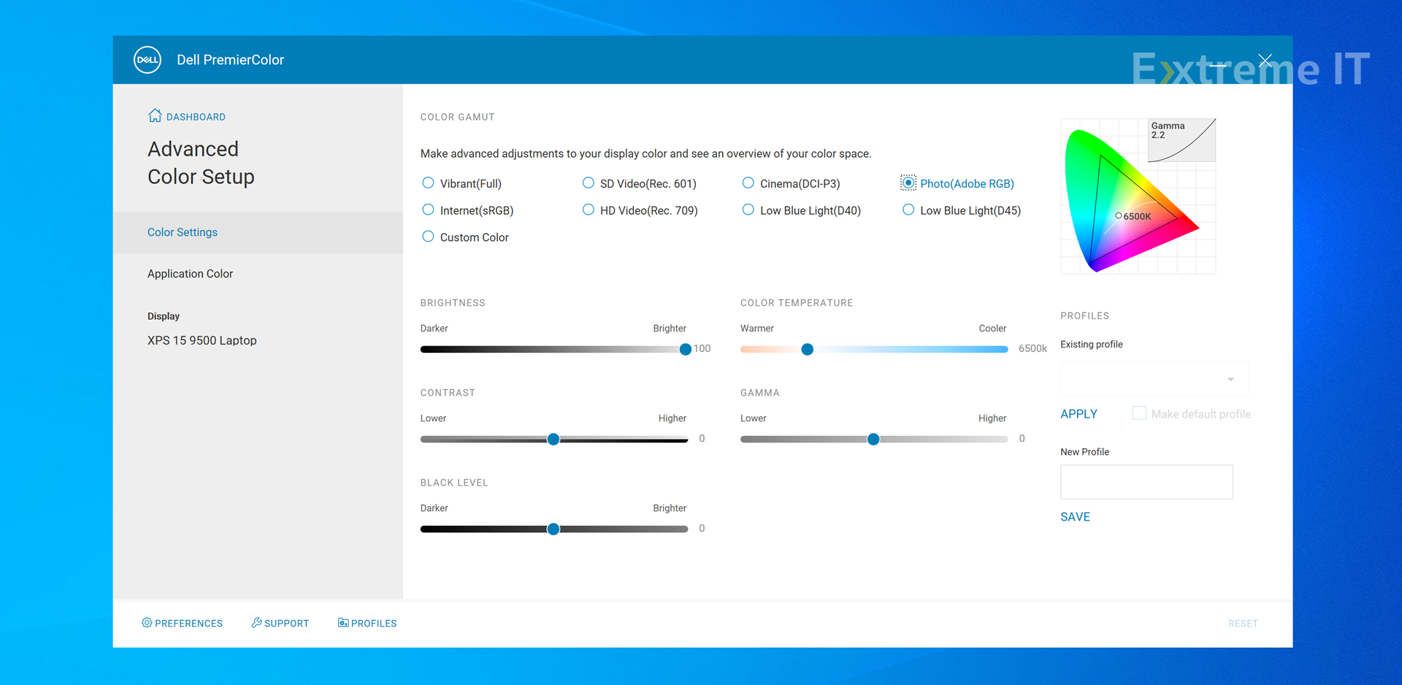Click the RESET button
1402x685 pixels.
(x=1243, y=624)
